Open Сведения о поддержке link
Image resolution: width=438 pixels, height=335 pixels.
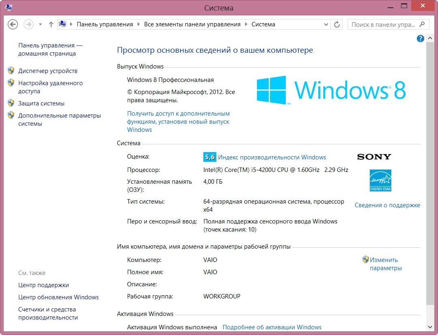[x=387, y=205]
